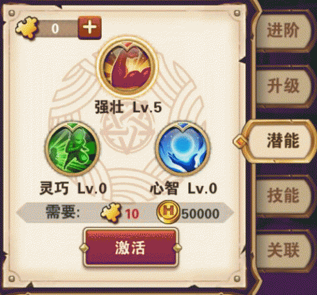Click the puzzle piece icon in requirement bar
This screenshot has height=295, width=317.
[111, 212]
